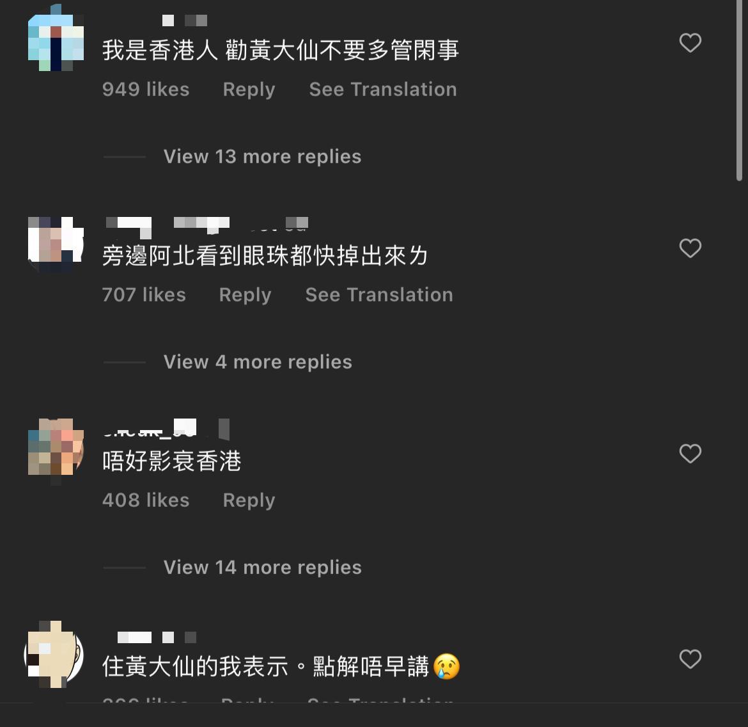This screenshot has width=748, height=727.
Task: Expand View 14 more replies
Action: (x=262, y=568)
